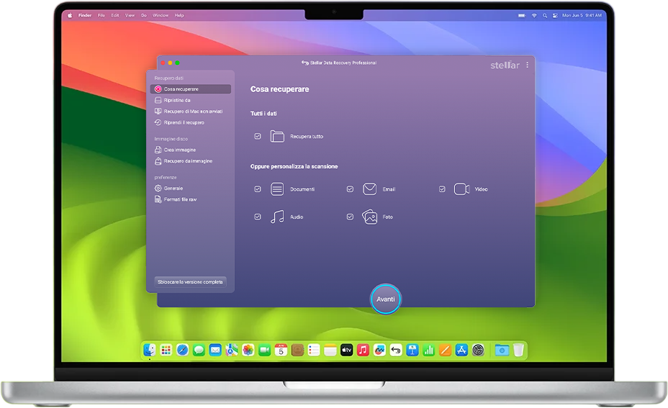Open the Trash in the dock

coord(518,350)
